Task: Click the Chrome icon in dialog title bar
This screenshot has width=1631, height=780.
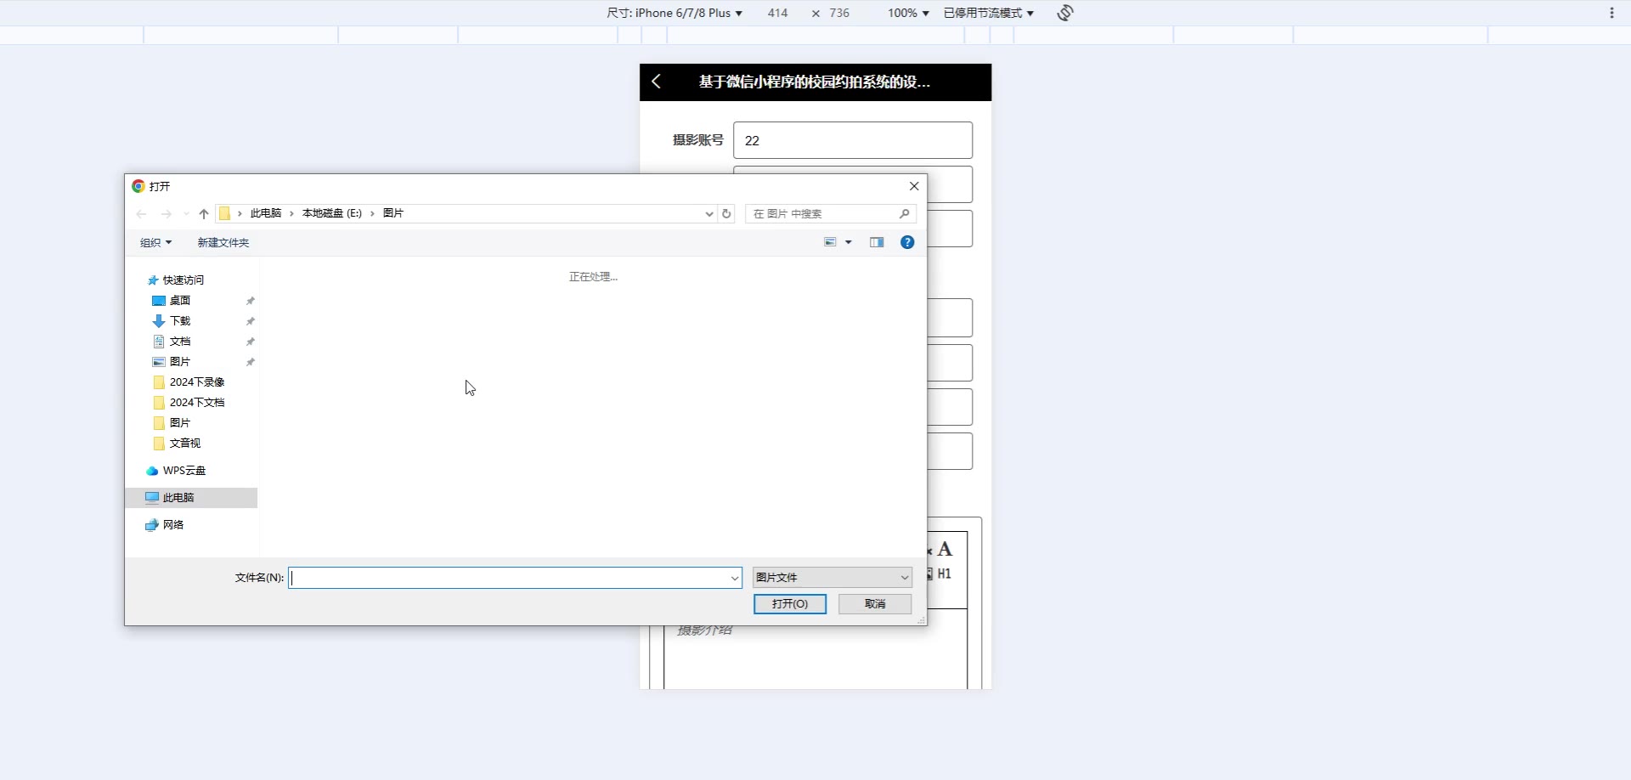Action: point(138,186)
